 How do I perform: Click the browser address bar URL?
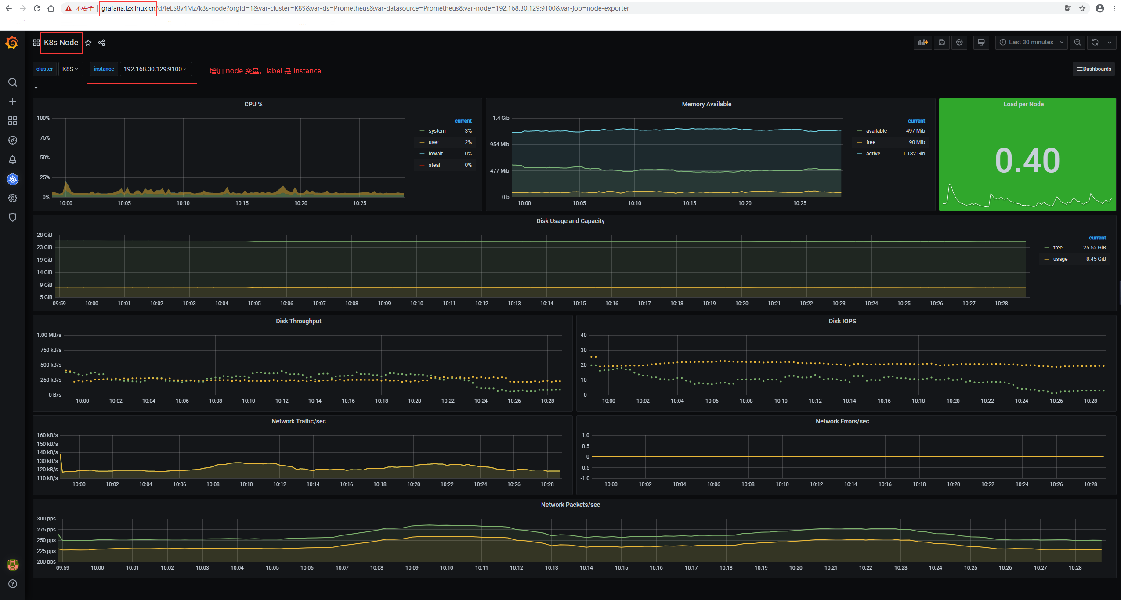(x=365, y=8)
